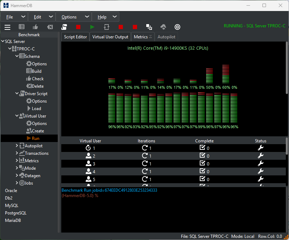Click the green Run play toolbar icon
Viewport: 289px width, 240px height.
[92, 27]
